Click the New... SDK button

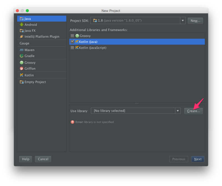195,21
